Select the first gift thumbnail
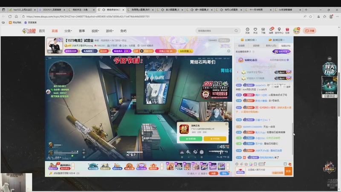Image resolution: width=341 pixels, height=192 pixels. pyautogui.click(x=170, y=166)
